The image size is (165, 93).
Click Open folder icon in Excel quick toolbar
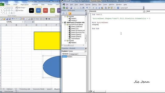(x=4, y=19)
